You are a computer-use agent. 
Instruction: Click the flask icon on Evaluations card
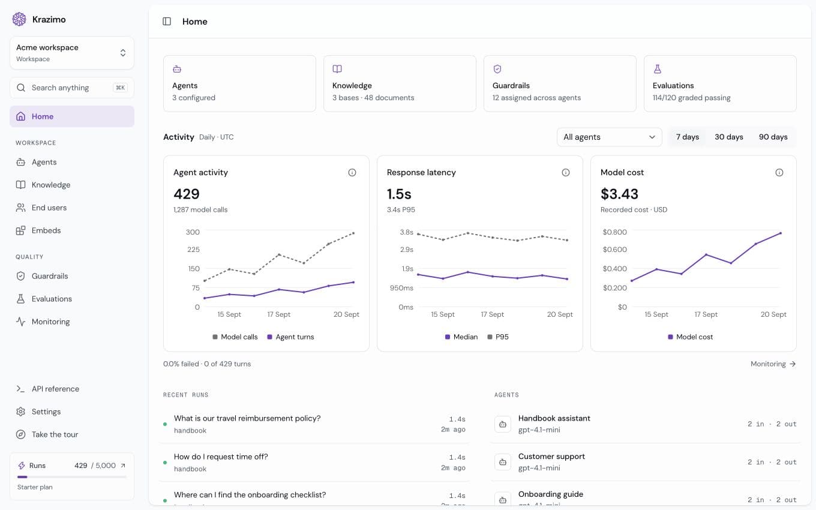coord(658,69)
